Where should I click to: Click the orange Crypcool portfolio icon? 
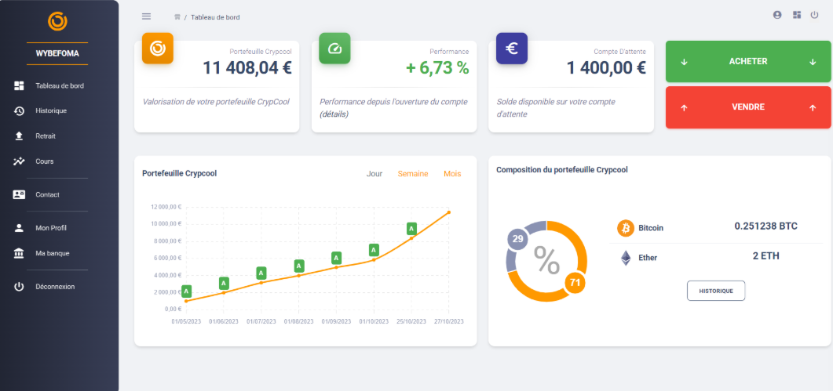click(x=157, y=49)
